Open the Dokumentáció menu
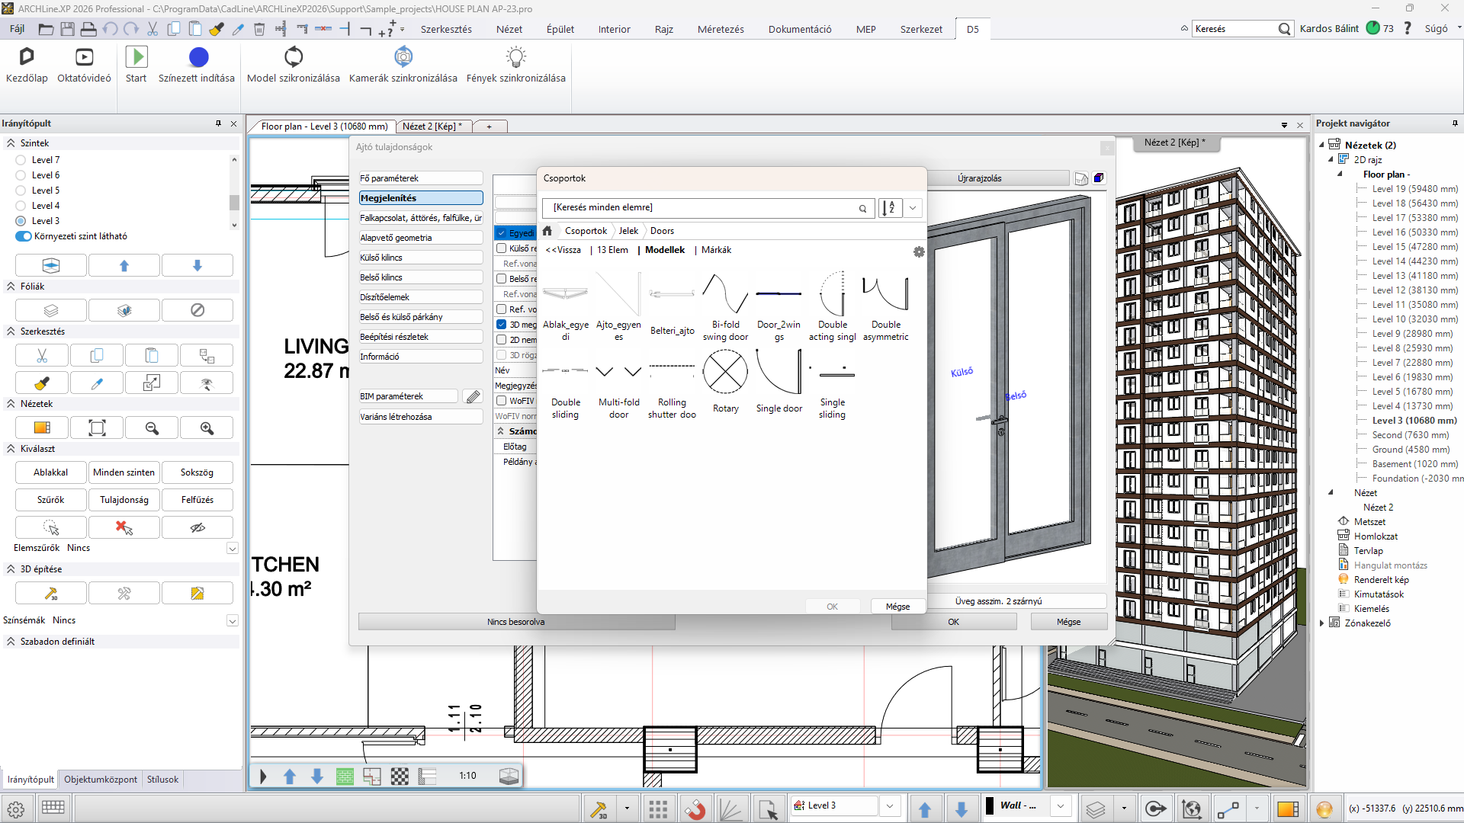This screenshot has height=823, width=1464. (799, 29)
